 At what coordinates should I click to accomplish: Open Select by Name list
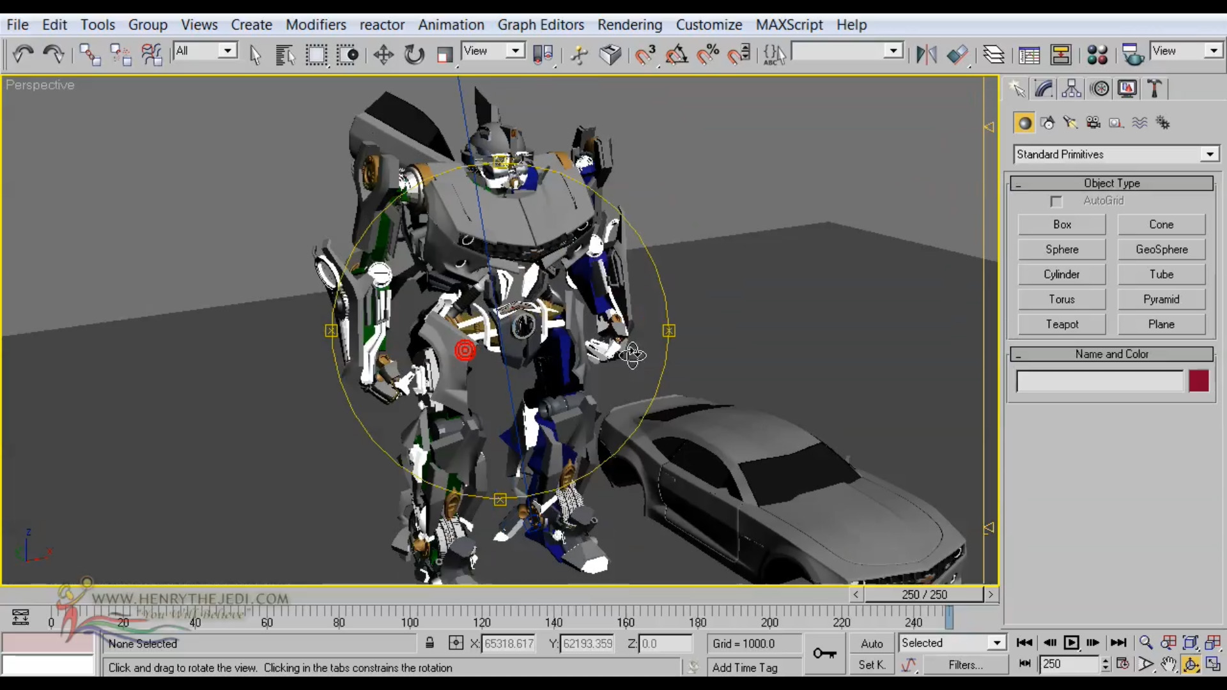[x=285, y=55]
